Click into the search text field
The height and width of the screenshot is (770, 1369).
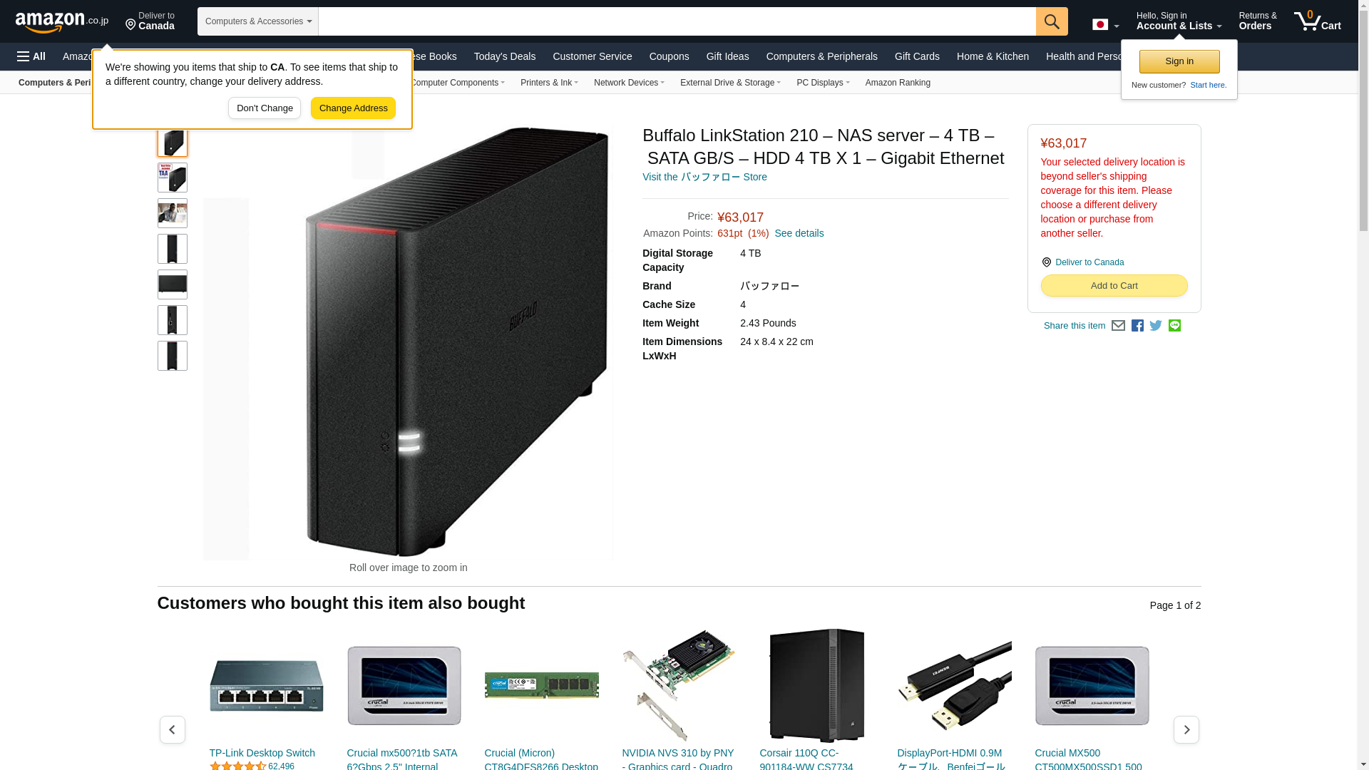pos(677,21)
